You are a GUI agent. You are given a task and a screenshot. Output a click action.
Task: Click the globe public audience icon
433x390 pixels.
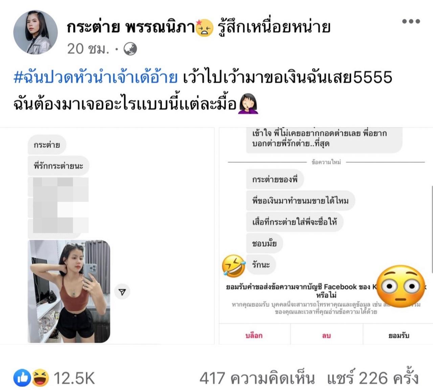(x=130, y=49)
